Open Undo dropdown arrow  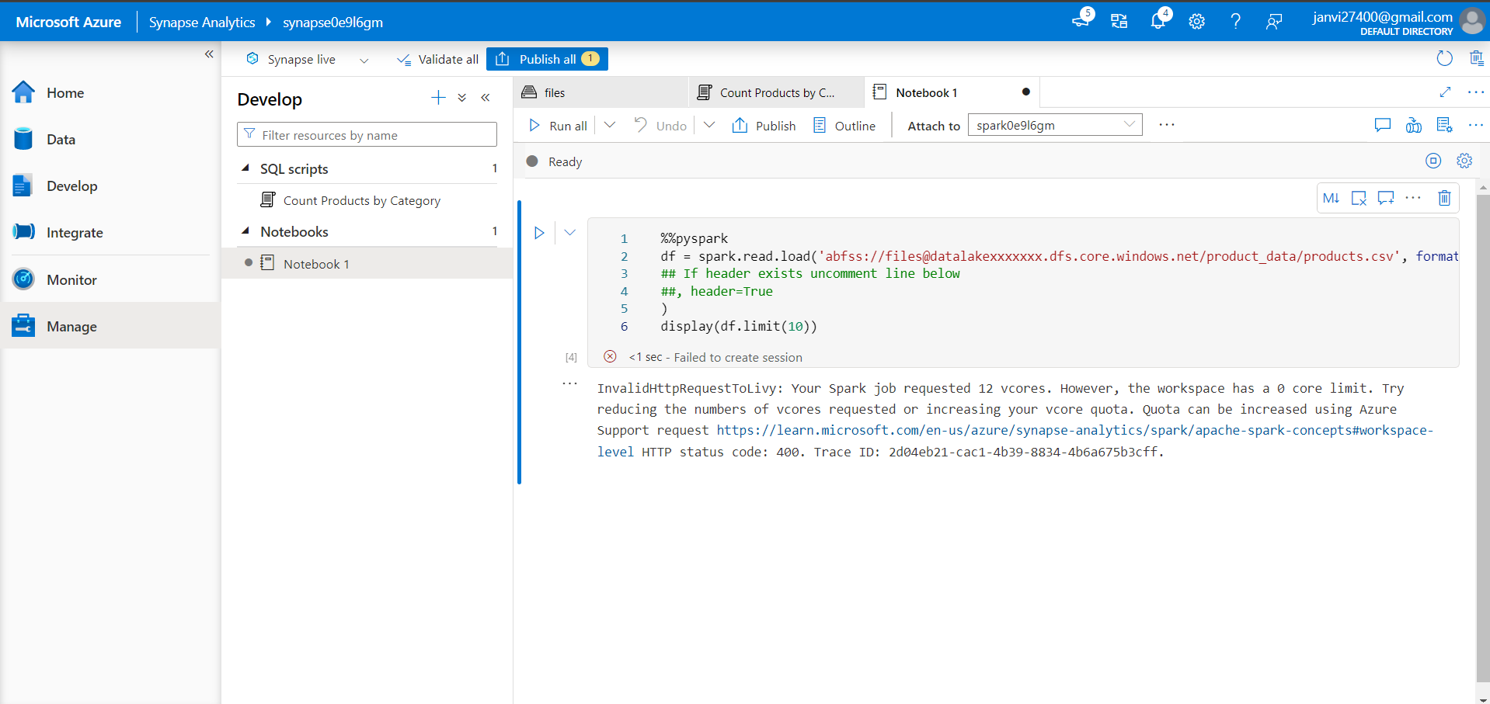click(709, 125)
